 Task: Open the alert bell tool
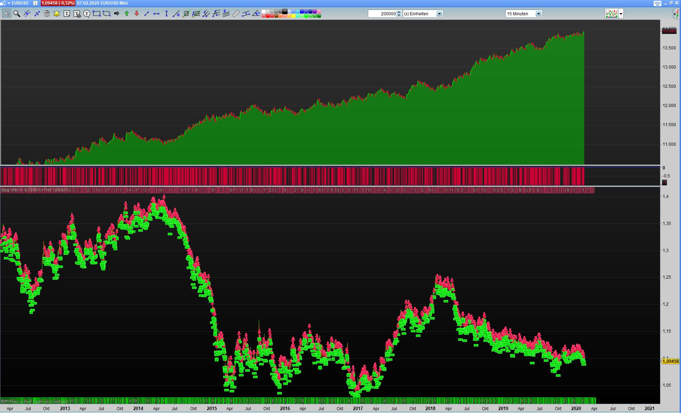pos(57,14)
